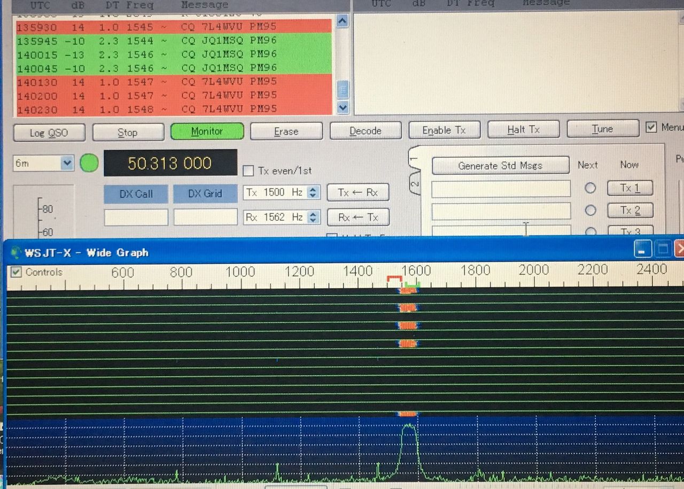Click the green receive status lamp

pyautogui.click(x=89, y=164)
